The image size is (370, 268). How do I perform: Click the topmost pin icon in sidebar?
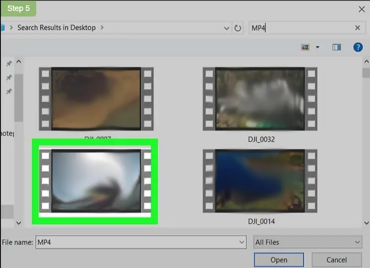(8, 64)
